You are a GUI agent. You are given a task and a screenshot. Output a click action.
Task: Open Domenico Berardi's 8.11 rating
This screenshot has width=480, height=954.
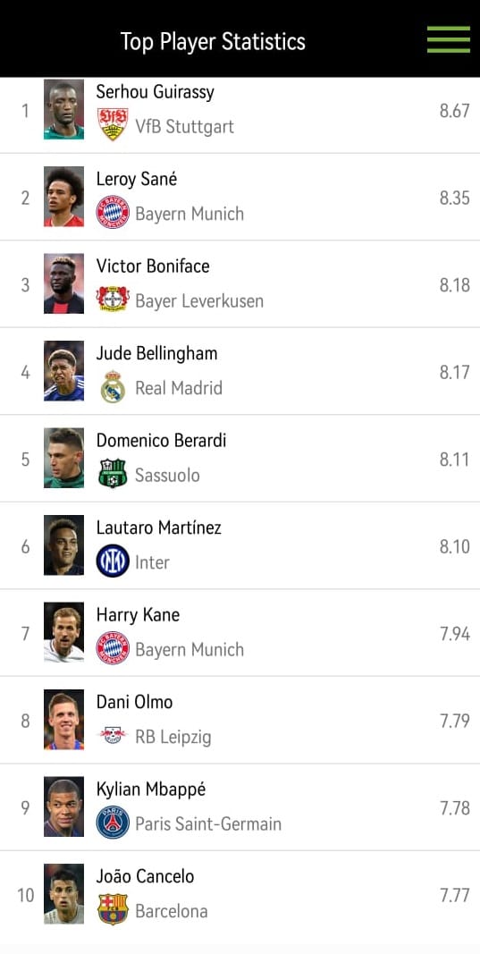454,460
